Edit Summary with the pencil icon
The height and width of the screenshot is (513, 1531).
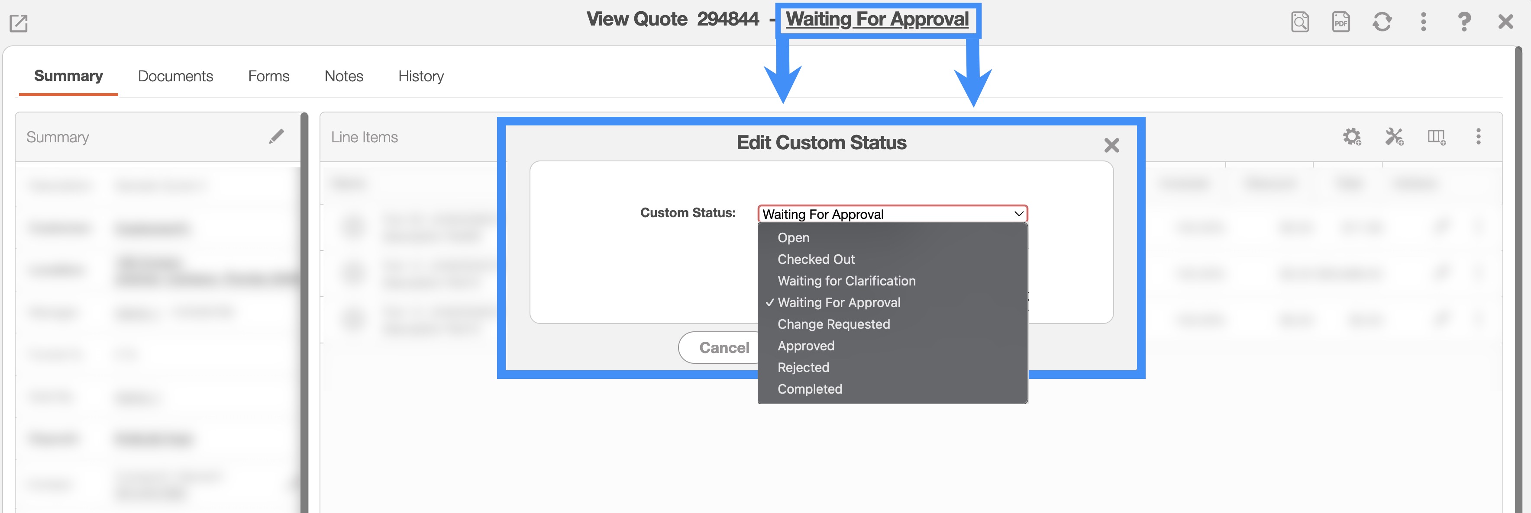pyautogui.click(x=276, y=137)
